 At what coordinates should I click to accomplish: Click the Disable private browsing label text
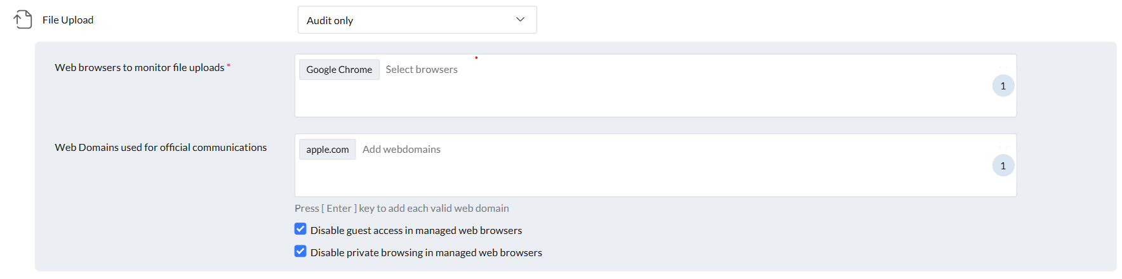point(426,253)
